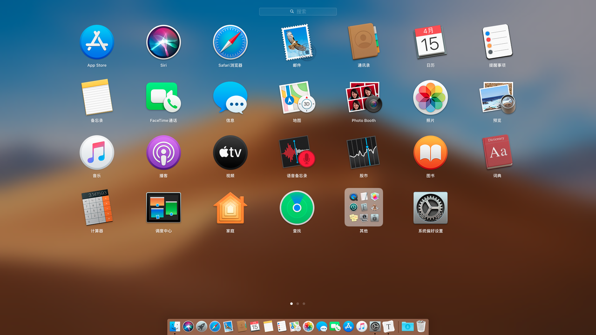Select the first Launchpad page dot
The width and height of the screenshot is (596, 335).
291,303
